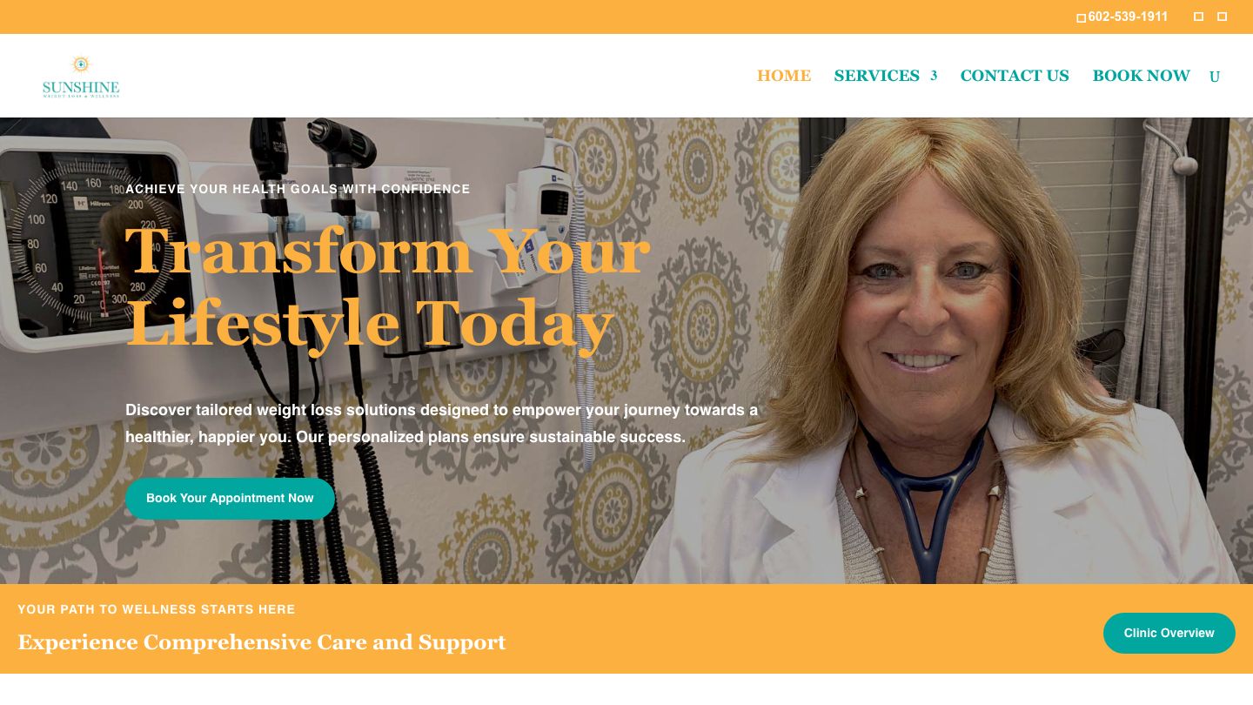Open the first social icon in top bar
The width and height of the screenshot is (1253, 705).
(x=1198, y=17)
